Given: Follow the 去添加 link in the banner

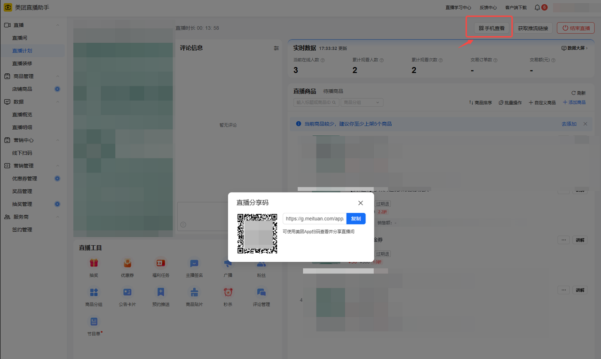Looking at the screenshot, I should point(569,124).
